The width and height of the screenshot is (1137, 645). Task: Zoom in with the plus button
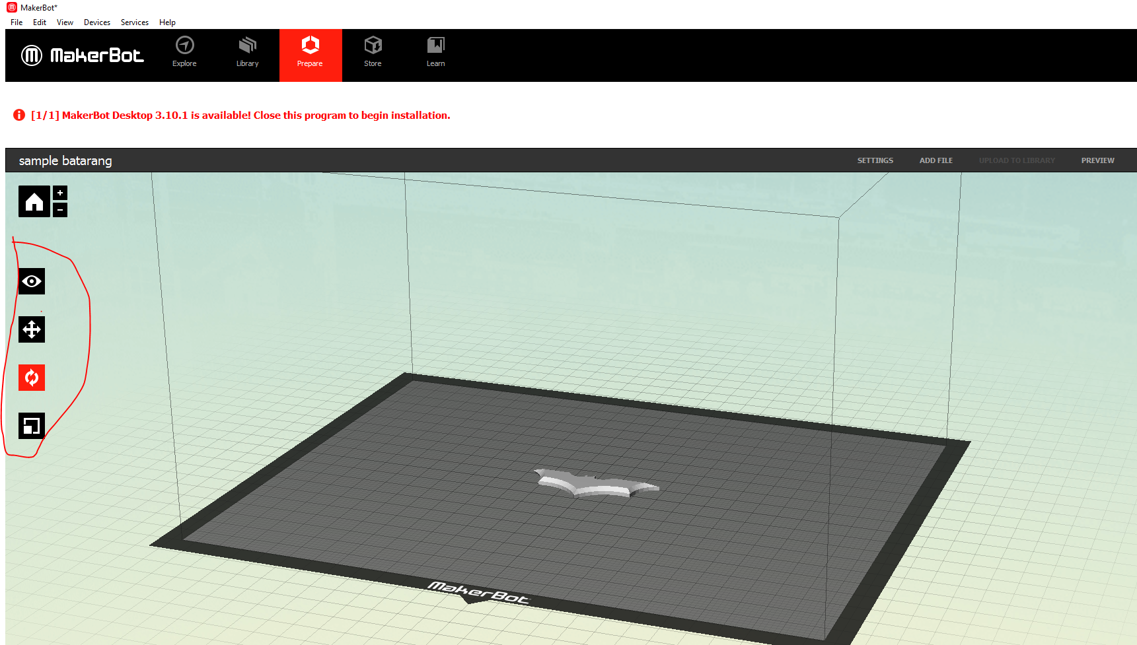coord(60,193)
